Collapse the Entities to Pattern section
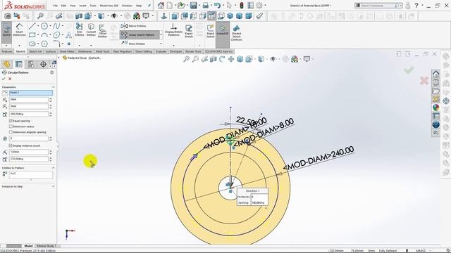 pos(54,168)
